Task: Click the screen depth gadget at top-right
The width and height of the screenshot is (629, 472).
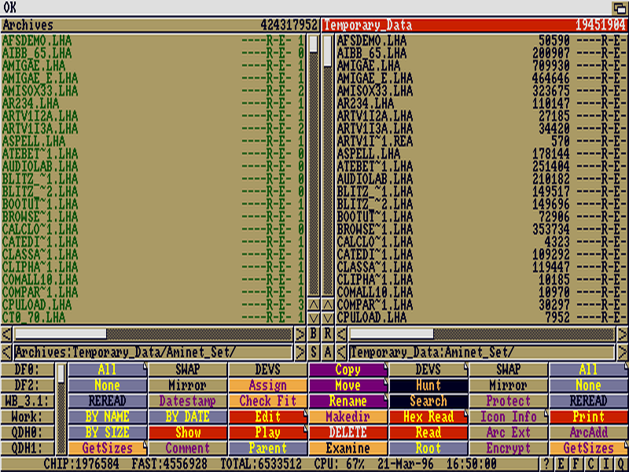Action: pos(620,8)
